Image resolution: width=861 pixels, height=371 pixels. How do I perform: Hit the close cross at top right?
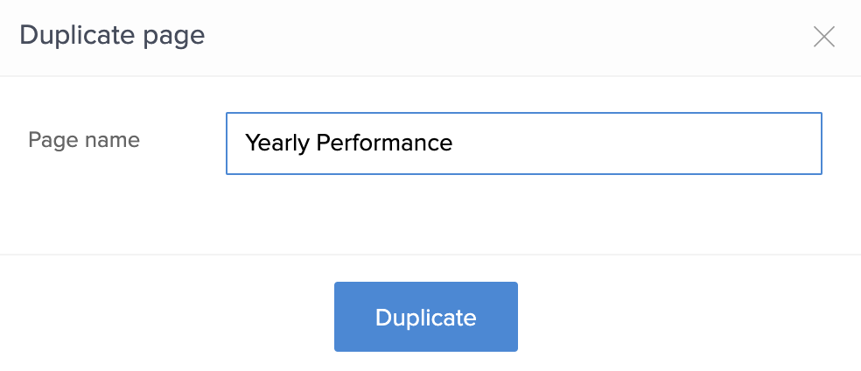coord(824,37)
